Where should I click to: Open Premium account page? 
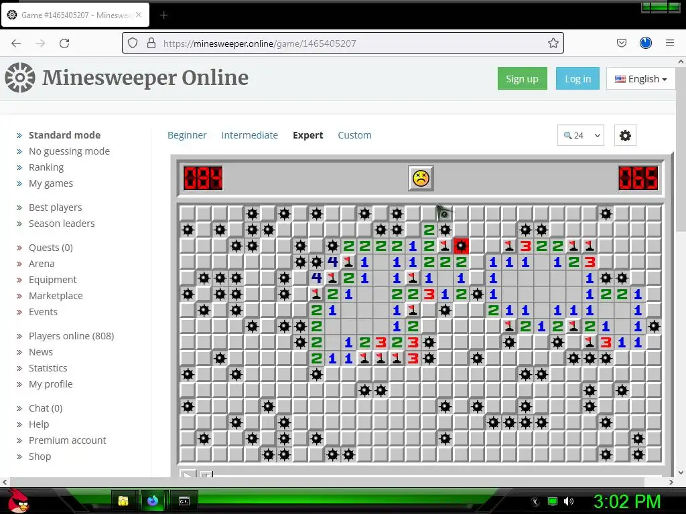(x=68, y=440)
